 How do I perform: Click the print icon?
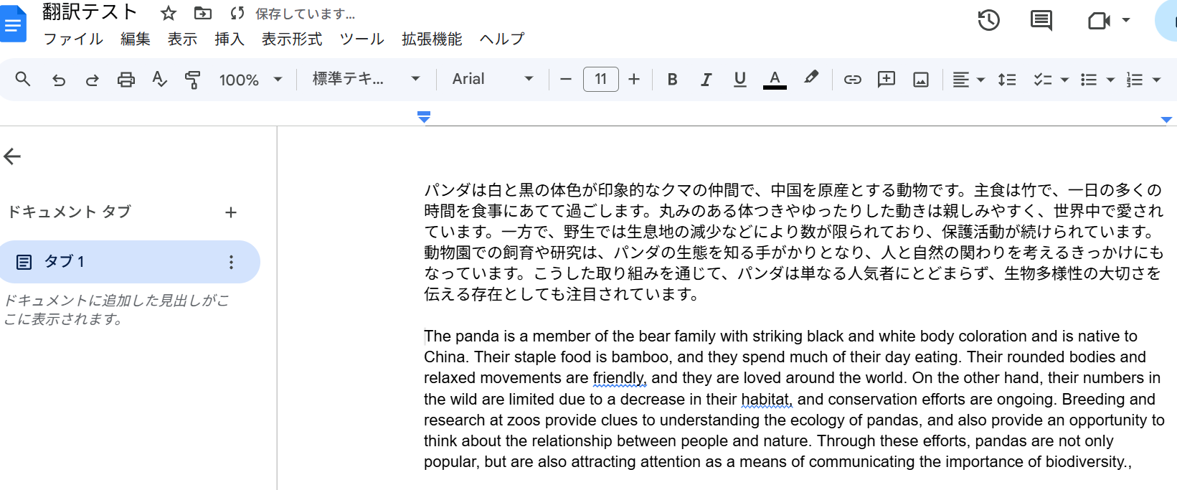126,80
